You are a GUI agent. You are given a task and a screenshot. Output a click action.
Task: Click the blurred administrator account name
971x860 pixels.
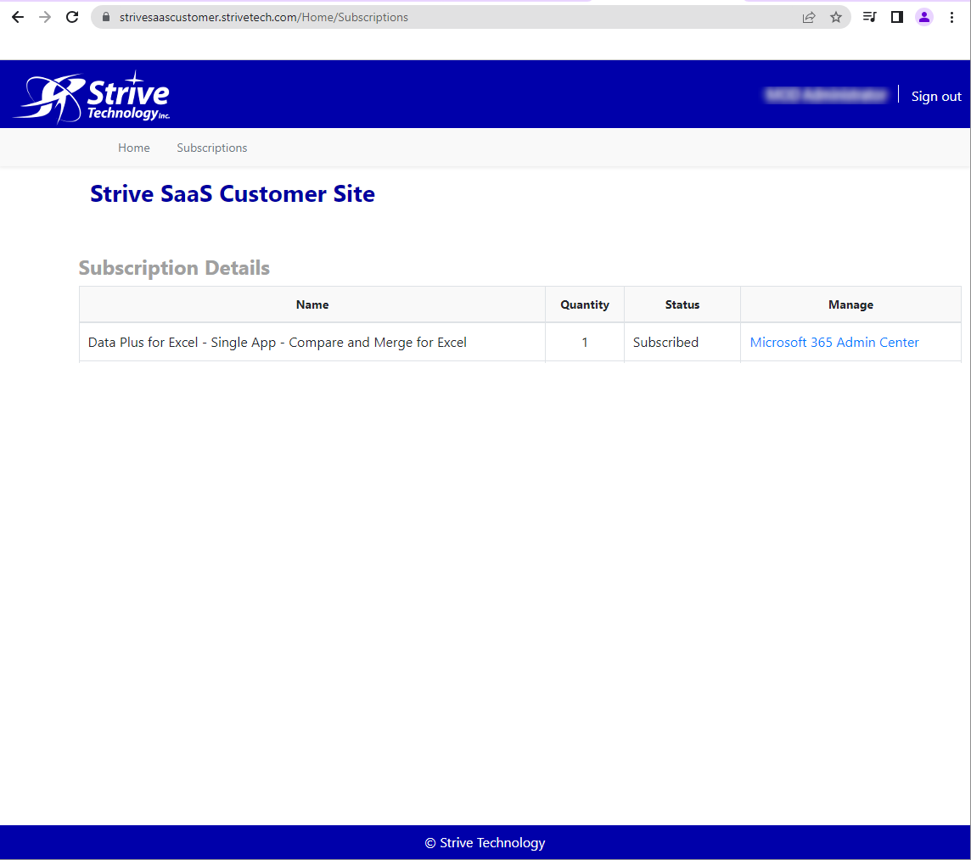click(x=826, y=95)
